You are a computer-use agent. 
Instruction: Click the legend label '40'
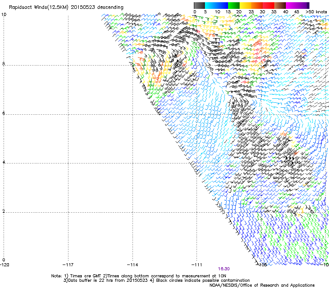pyautogui.click(x=285, y=12)
